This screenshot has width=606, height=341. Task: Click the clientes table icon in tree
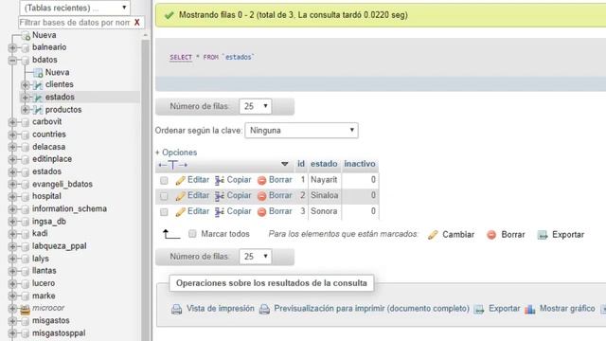tap(38, 84)
